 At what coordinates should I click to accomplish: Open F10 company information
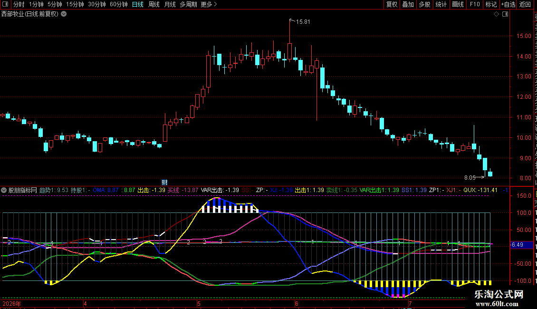(475, 4)
